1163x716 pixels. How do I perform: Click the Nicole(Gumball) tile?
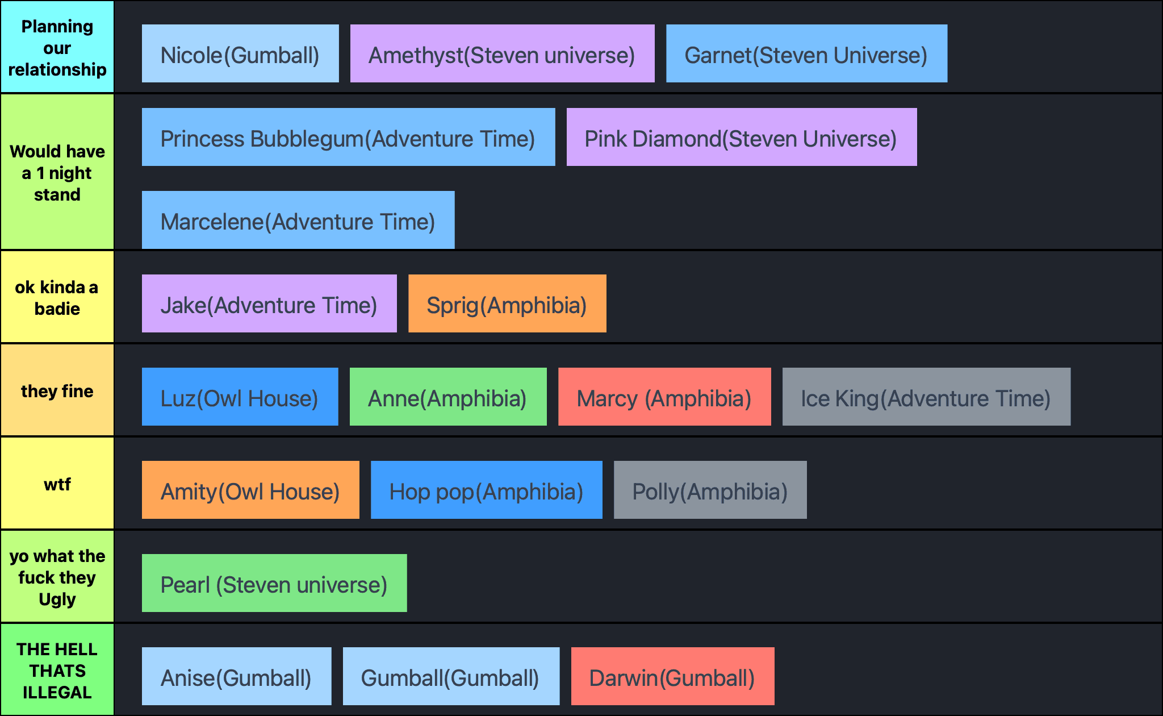pos(240,53)
